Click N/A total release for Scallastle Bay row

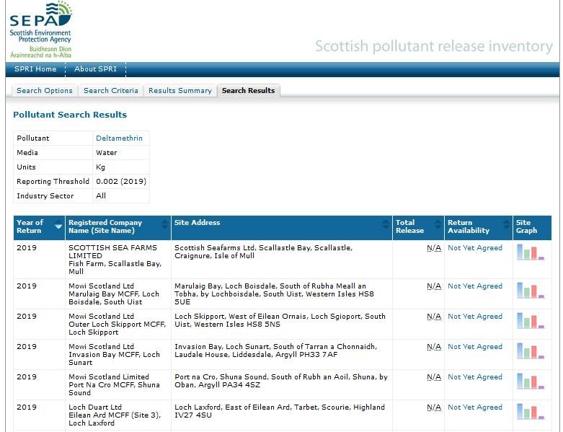(x=434, y=248)
